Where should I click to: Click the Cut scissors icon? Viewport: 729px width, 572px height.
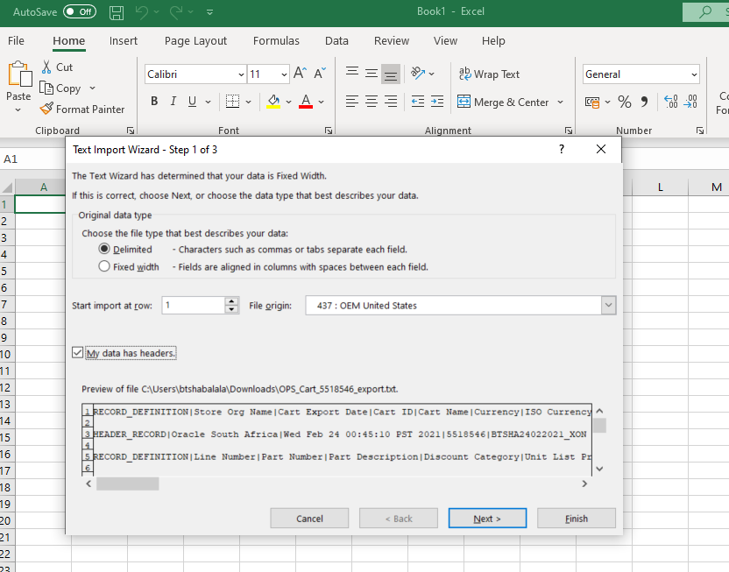tap(46, 67)
